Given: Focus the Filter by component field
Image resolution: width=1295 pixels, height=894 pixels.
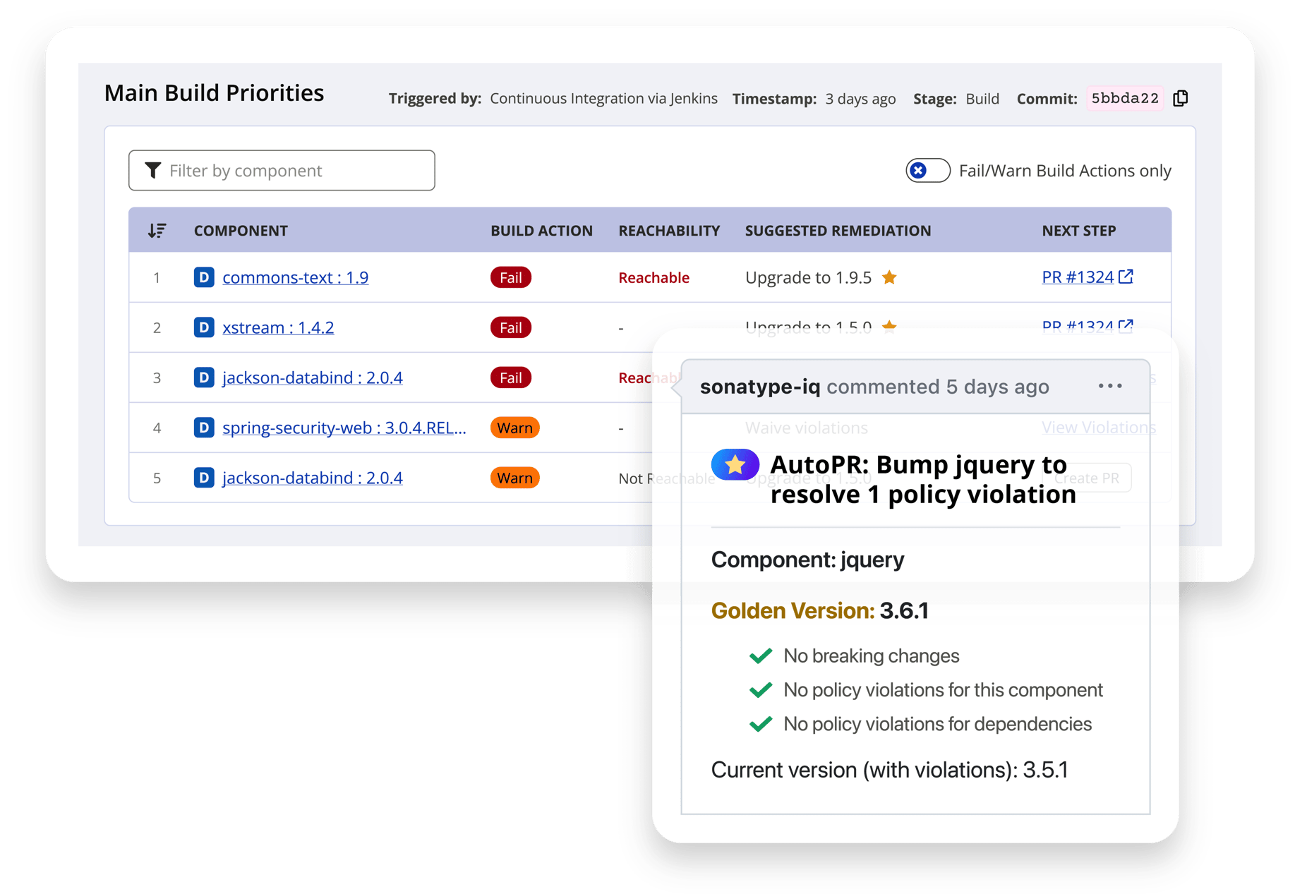Looking at the screenshot, I should coord(282,170).
